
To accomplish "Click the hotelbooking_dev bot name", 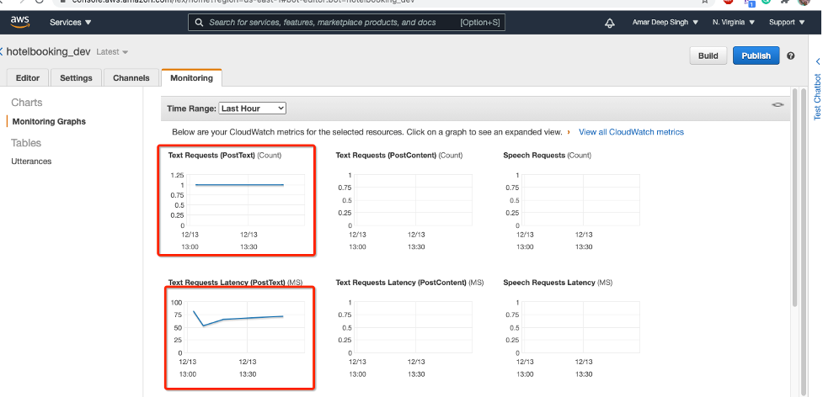I will pyautogui.click(x=48, y=52).
